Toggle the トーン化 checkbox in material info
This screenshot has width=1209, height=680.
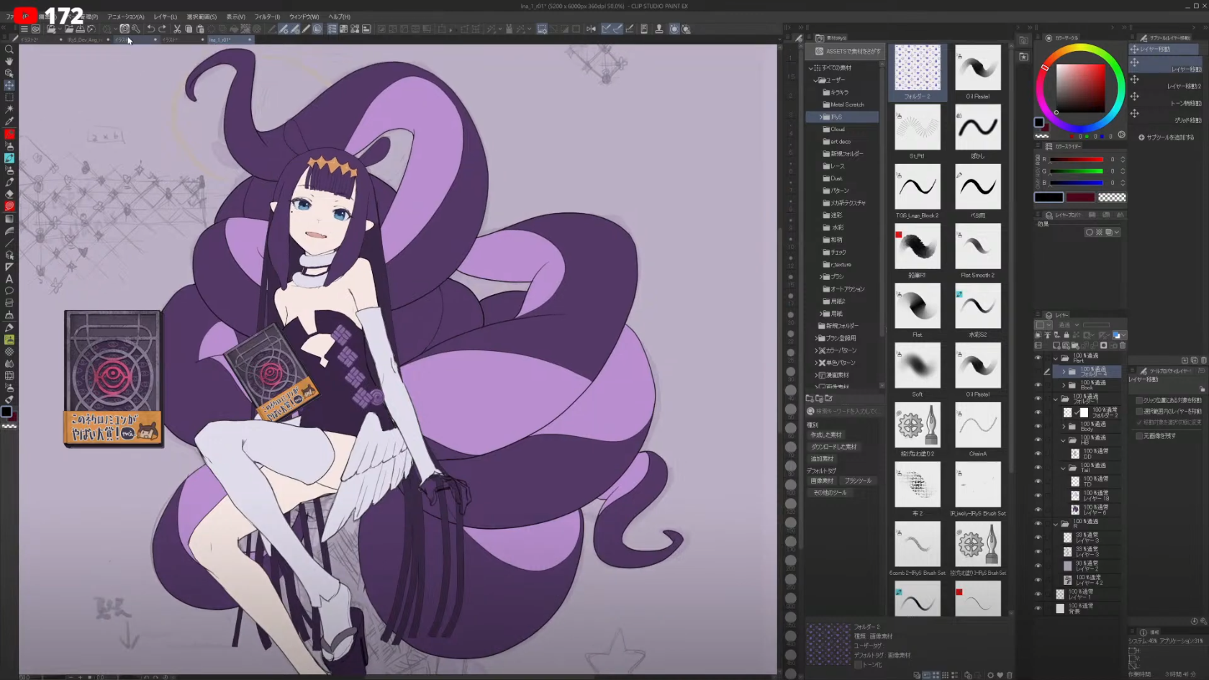coord(858,665)
